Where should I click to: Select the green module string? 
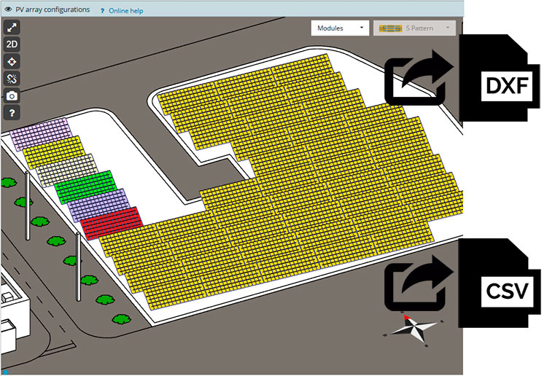coord(85,187)
